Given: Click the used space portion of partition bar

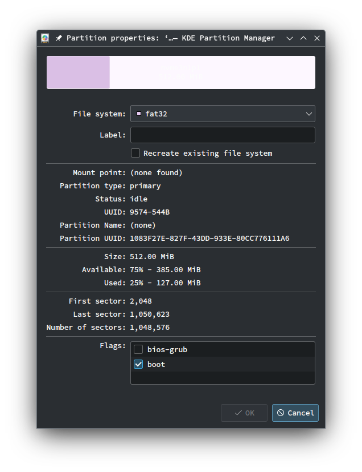Looking at the screenshot, I should [x=79, y=72].
